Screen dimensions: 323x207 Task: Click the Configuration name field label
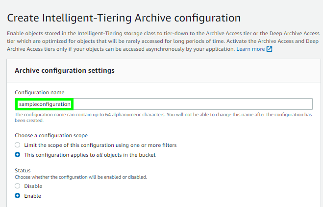(x=39, y=93)
